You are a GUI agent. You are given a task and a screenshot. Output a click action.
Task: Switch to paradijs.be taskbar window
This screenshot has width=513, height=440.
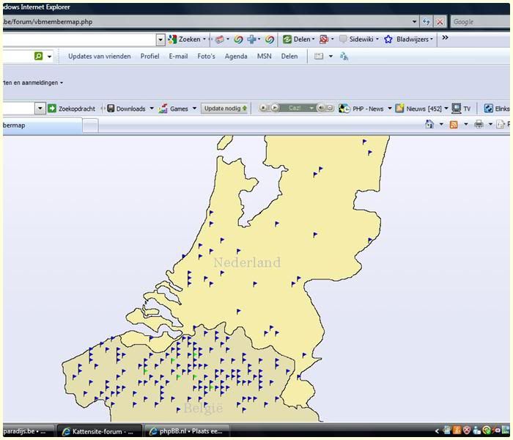(28, 431)
